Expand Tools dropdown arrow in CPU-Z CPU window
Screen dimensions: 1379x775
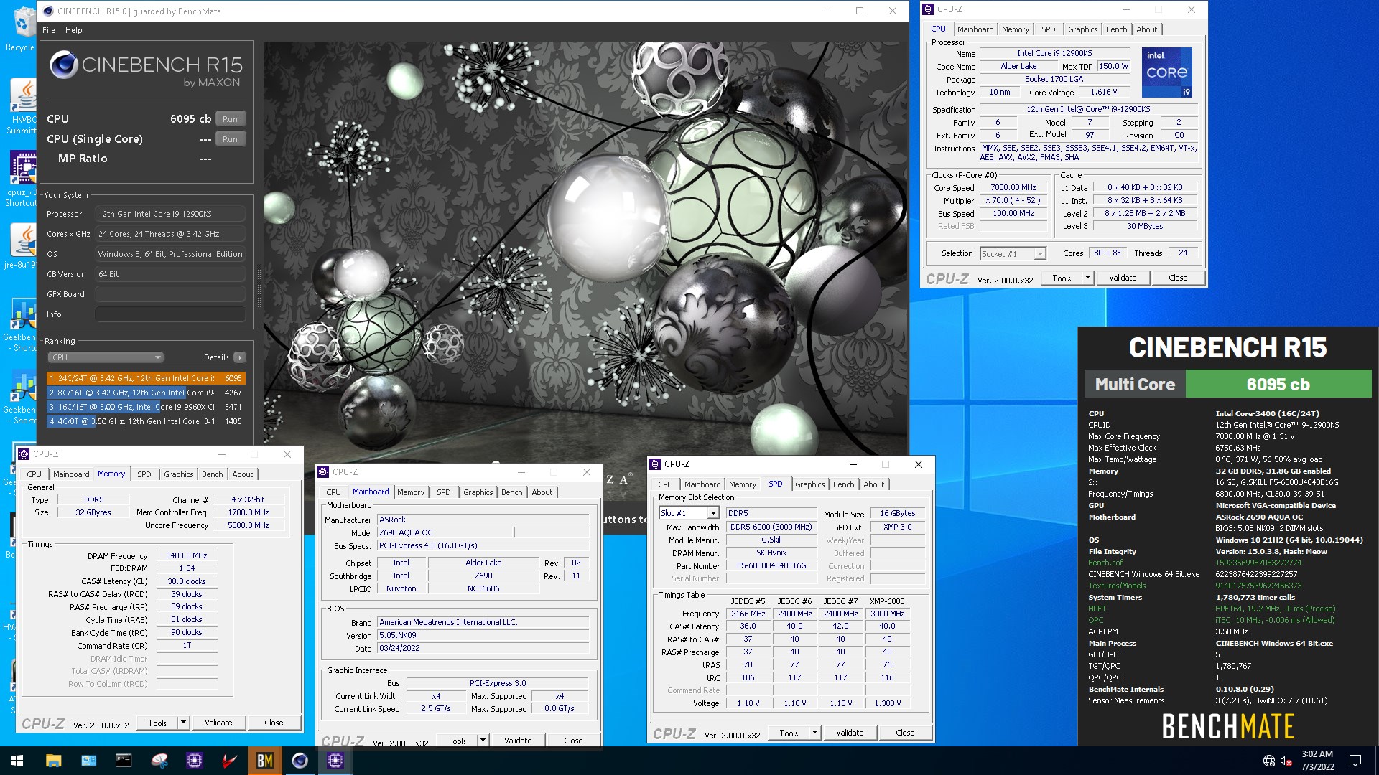click(x=1087, y=278)
